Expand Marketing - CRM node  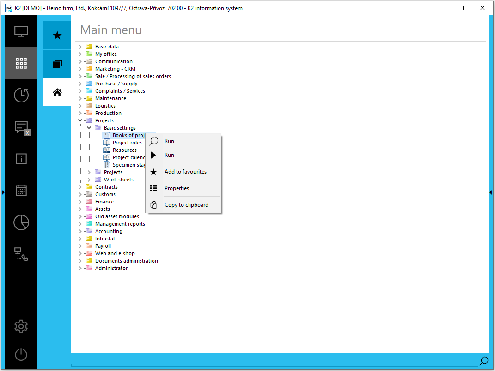point(80,69)
